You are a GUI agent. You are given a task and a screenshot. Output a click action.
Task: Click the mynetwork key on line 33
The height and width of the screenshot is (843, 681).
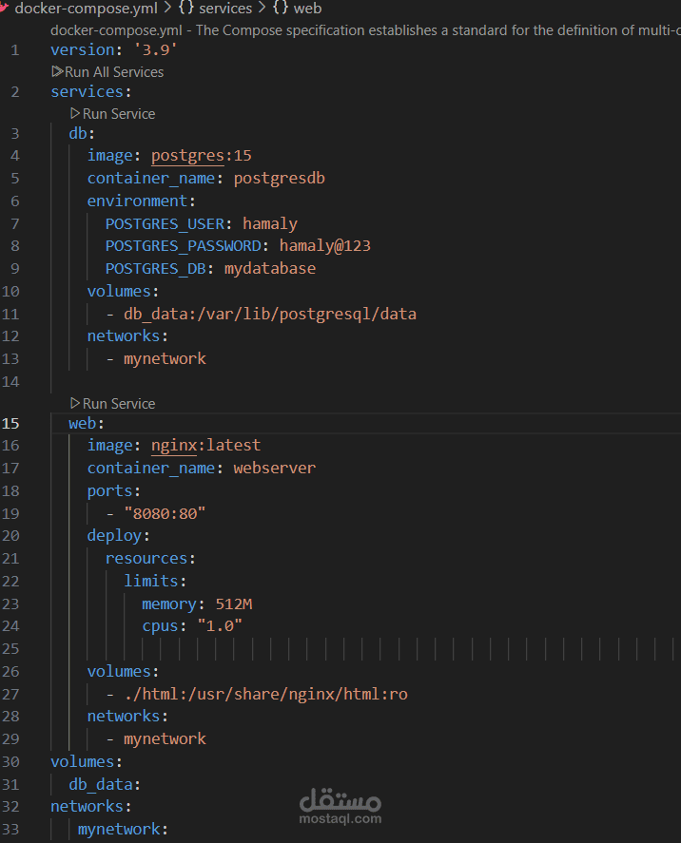click(119, 829)
